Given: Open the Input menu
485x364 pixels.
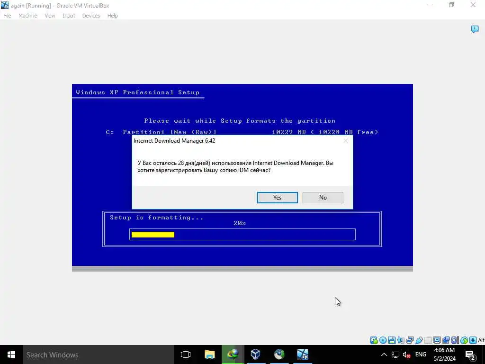Looking at the screenshot, I should [x=69, y=16].
